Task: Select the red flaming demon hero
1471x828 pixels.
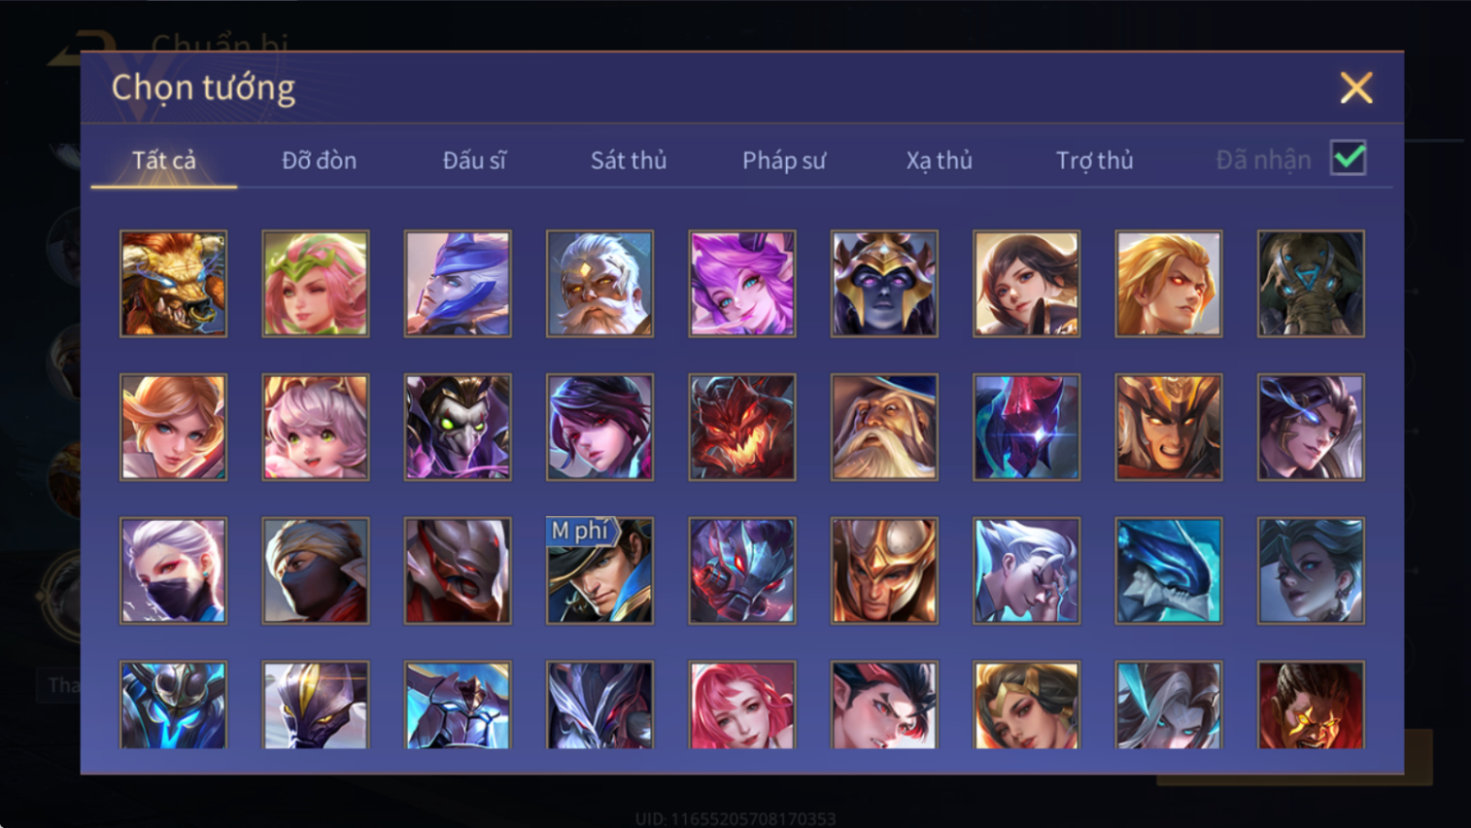Action: click(x=741, y=427)
